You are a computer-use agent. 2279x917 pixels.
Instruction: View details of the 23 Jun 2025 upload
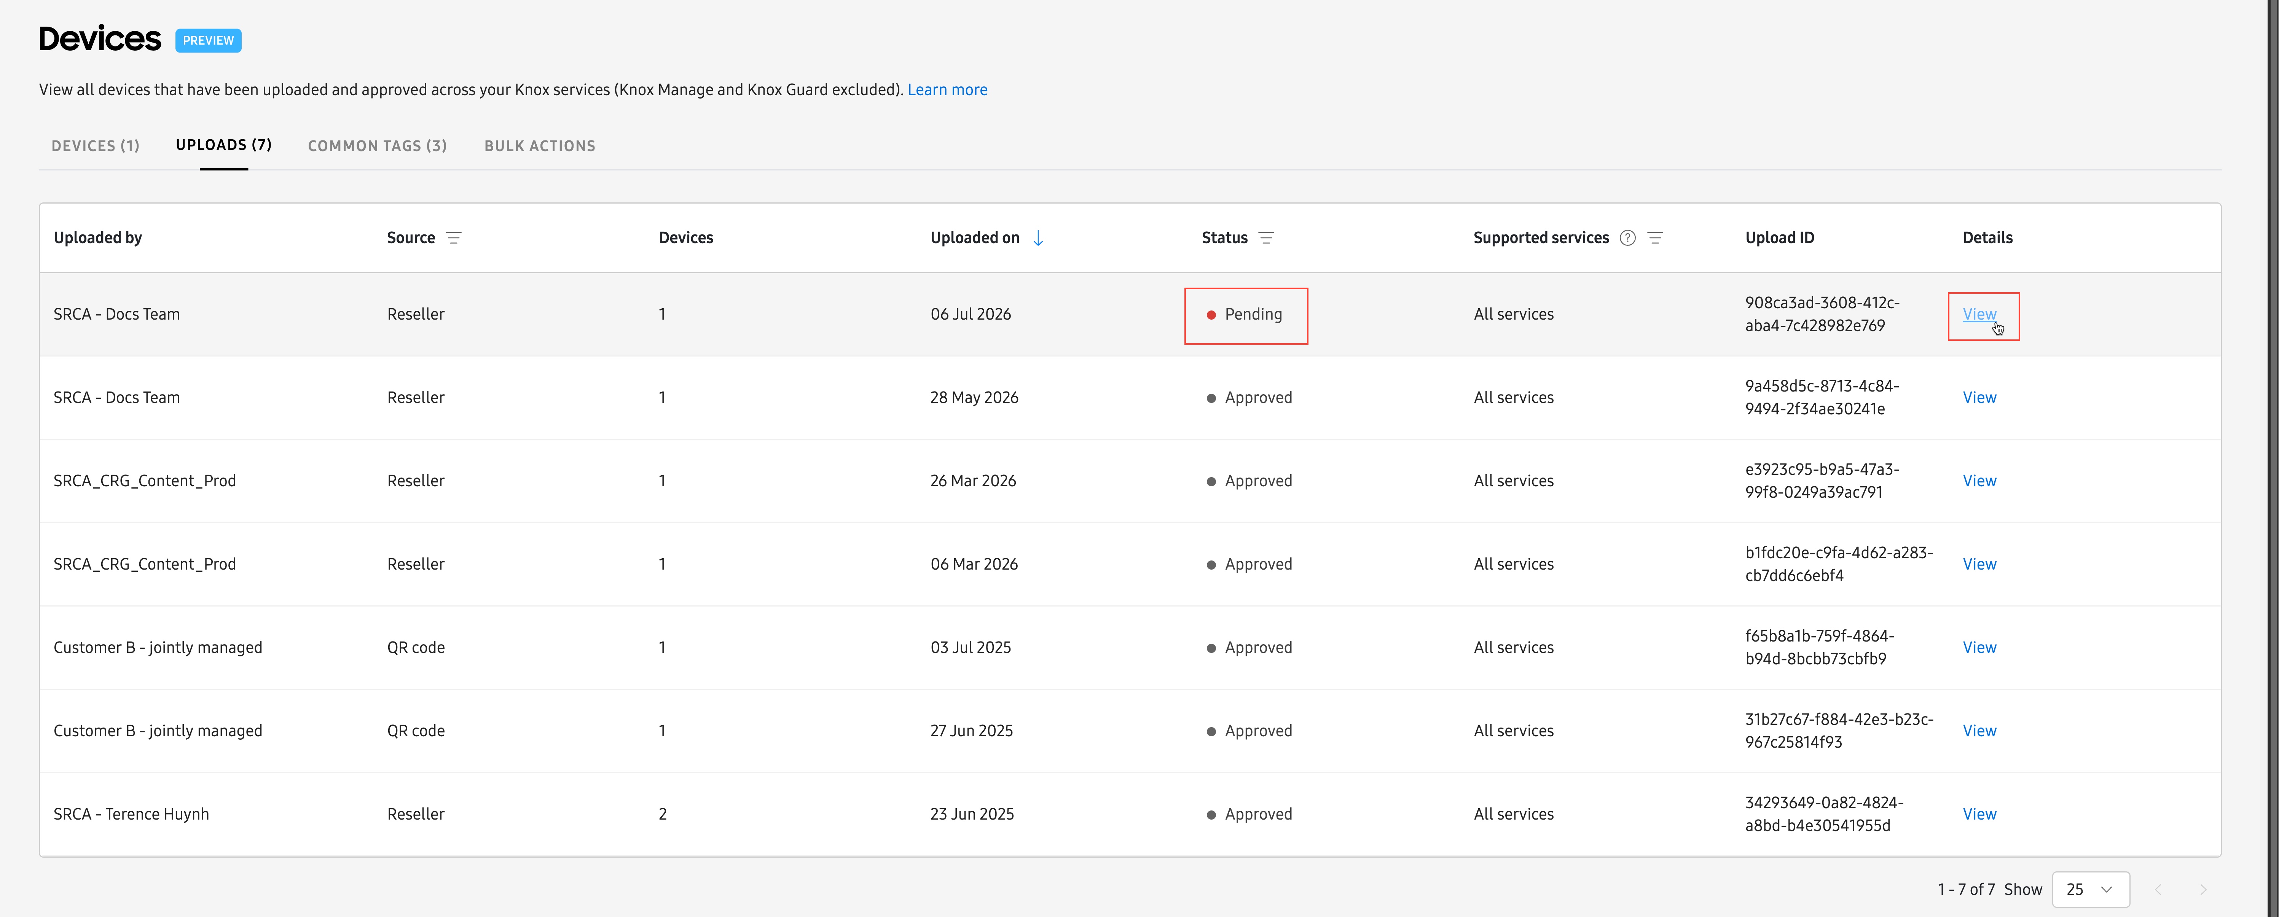point(1979,814)
